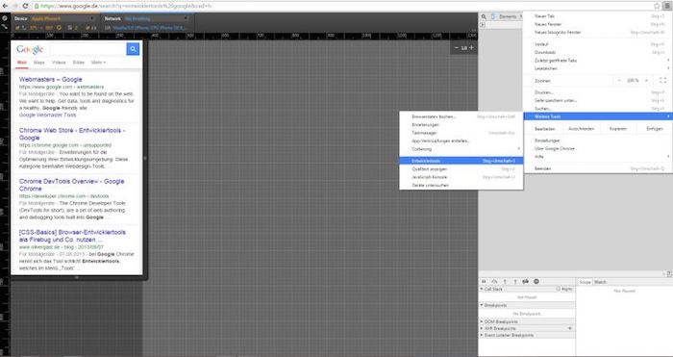Open the Webmasters – Google result link
This screenshot has height=357, width=673.
[x=51, y=80]
